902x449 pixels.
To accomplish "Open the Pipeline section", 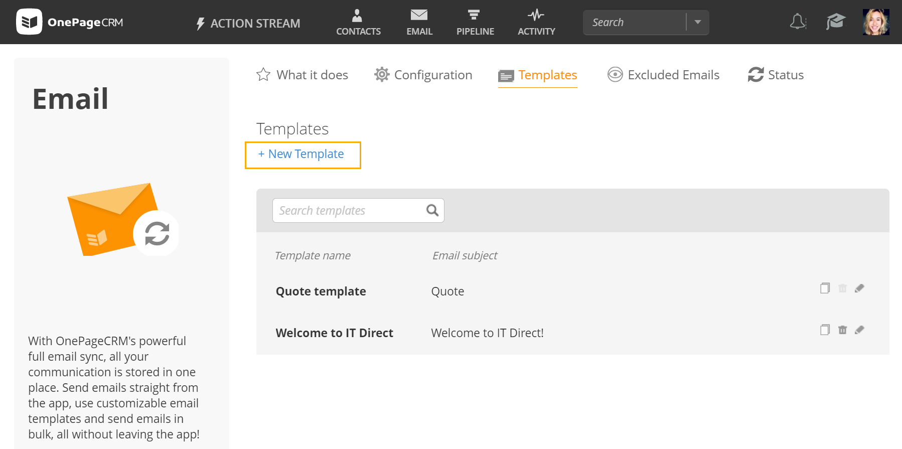I will 475,23.
